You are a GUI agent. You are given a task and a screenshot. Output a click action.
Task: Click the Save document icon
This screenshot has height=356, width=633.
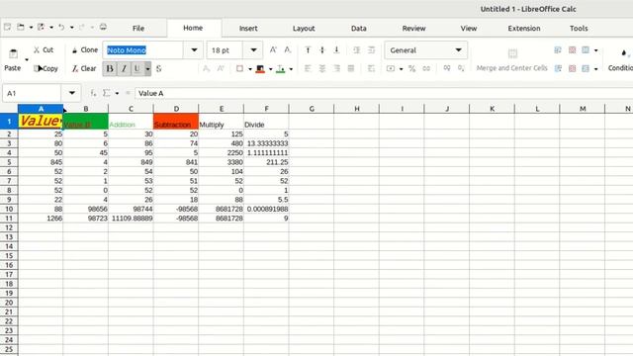click(x=41, y=27)
